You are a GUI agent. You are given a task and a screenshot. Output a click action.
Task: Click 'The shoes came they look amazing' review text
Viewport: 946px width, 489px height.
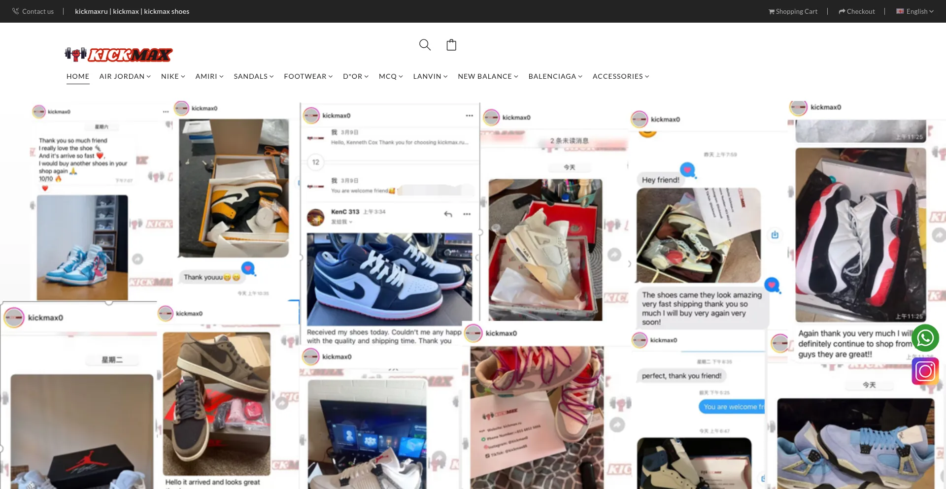[702, 308]
